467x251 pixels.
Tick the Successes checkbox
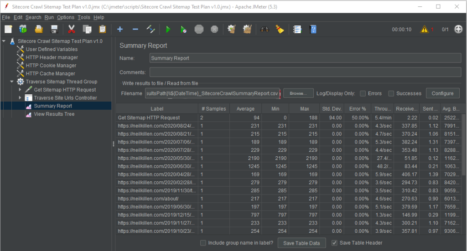click(x=391, y=93)
